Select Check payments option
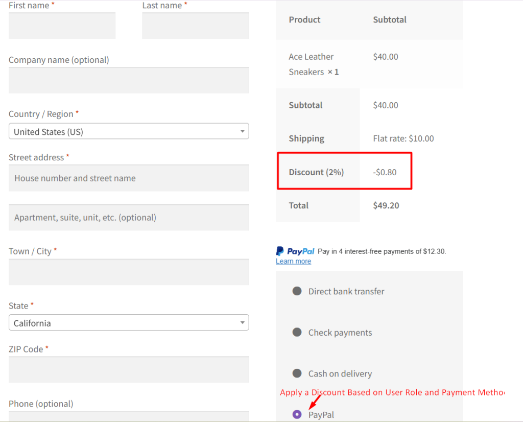523x422 pixels. [x=297, y=332]
